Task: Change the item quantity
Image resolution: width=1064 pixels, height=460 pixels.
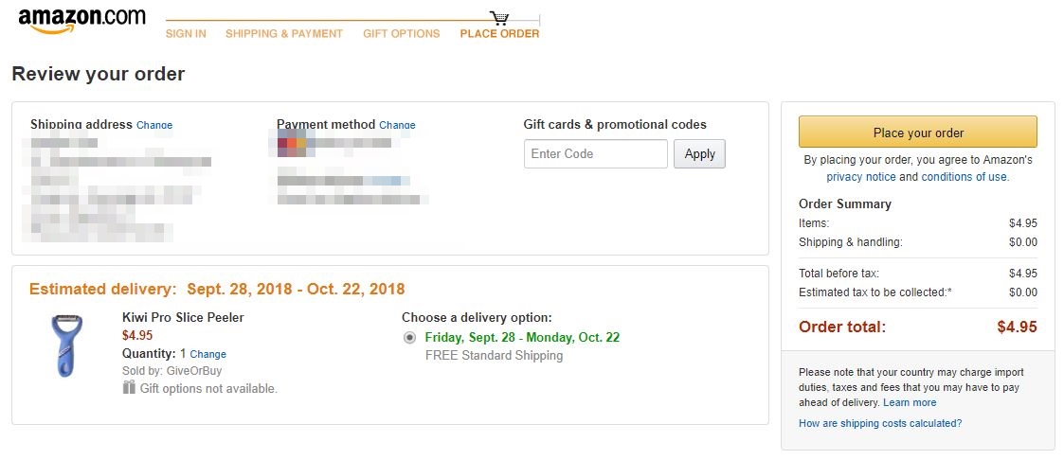Action: point(208,355)
